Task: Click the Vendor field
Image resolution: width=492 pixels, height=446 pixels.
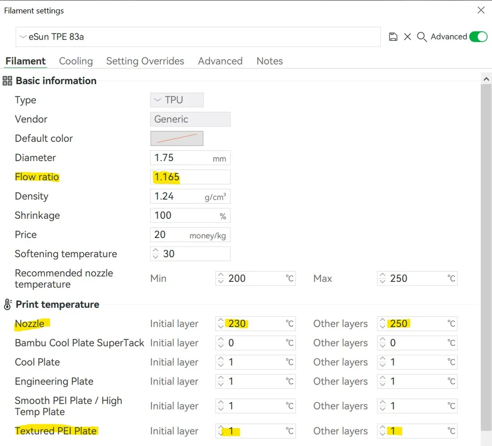Action: (x=190, y=119)
